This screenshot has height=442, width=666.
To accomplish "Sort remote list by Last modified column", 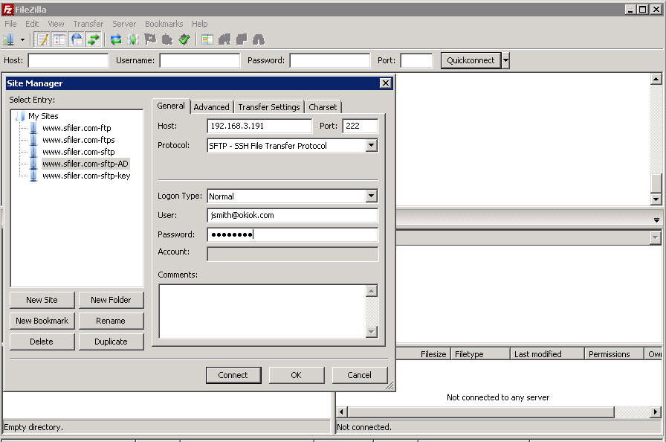I will [x=547, y=354].
